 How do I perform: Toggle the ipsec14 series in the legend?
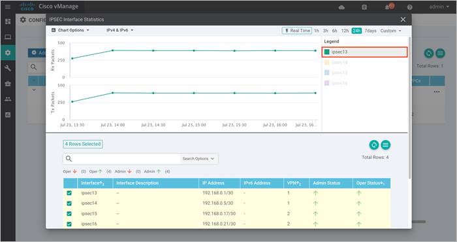[x=365, y=62]
